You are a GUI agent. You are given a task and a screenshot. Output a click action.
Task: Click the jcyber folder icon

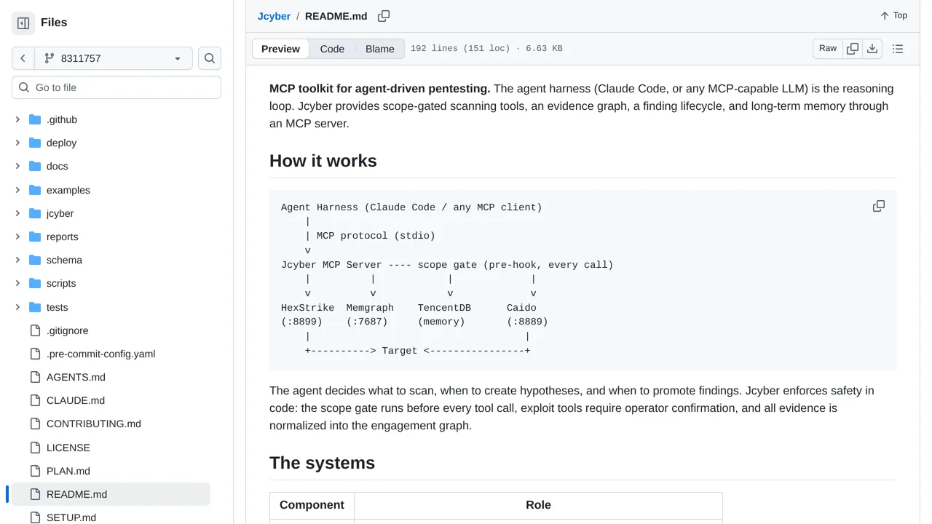click(35, 213)
